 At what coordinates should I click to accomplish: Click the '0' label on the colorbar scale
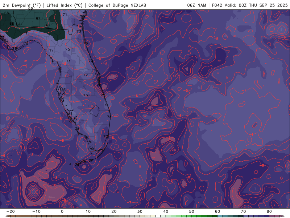(x=62, y=211)
